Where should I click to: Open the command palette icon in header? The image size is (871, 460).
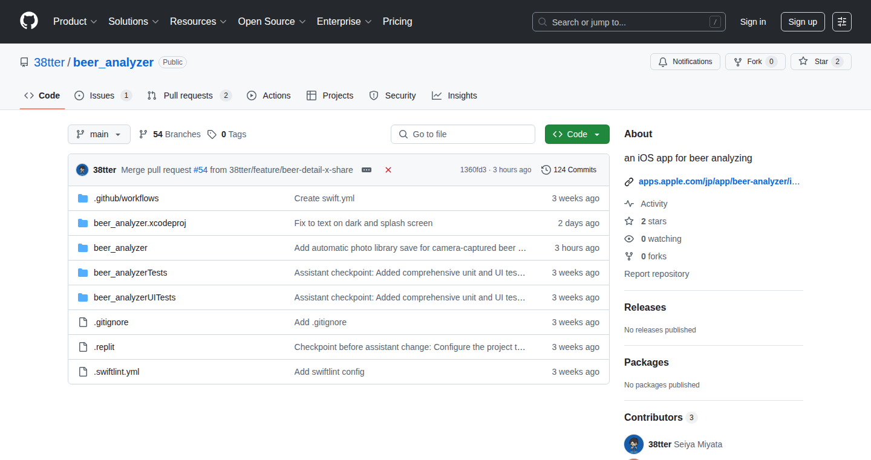click(x=841, y=22)
